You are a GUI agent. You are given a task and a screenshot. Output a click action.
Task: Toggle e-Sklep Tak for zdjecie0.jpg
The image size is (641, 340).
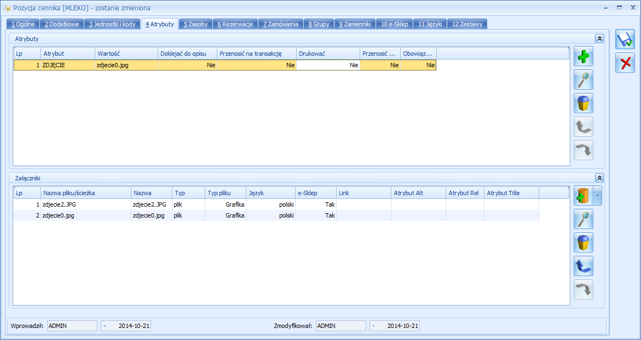pos(316,215)
